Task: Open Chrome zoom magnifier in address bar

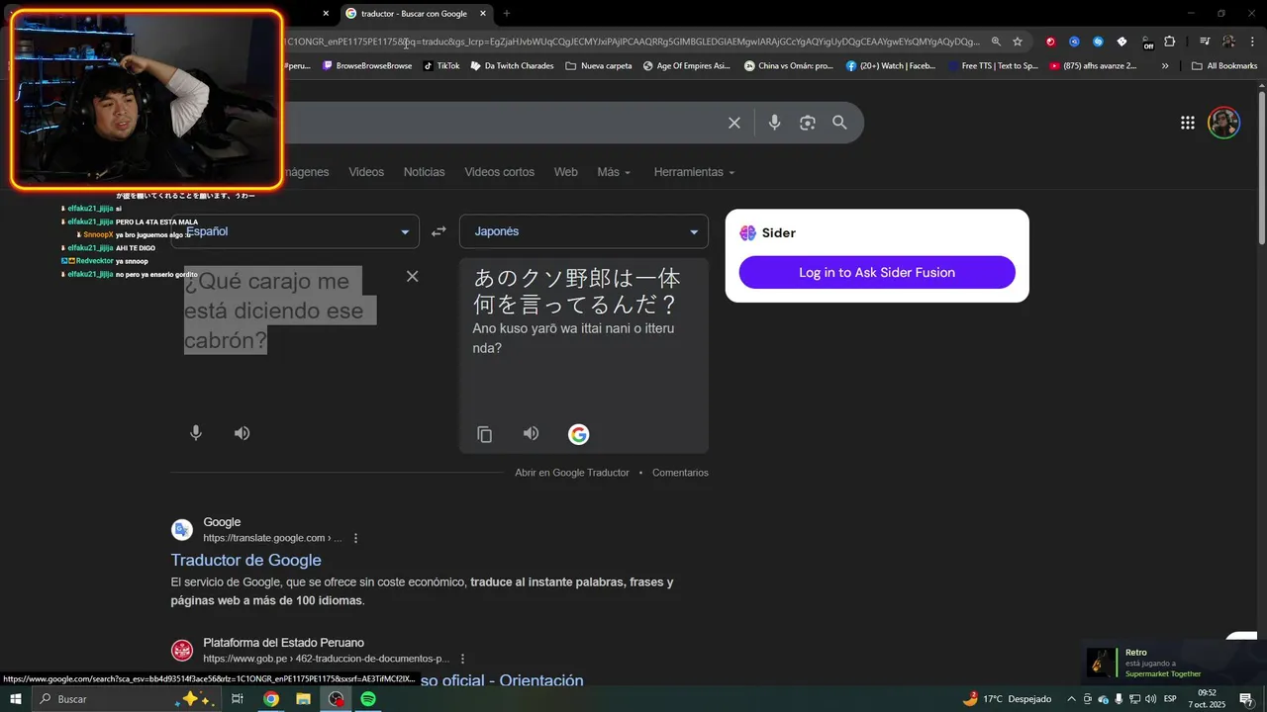Action: [996, 42]
